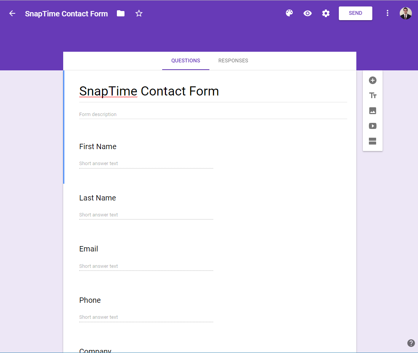
Task: Open the more options menu
Action: pos(387,13)
